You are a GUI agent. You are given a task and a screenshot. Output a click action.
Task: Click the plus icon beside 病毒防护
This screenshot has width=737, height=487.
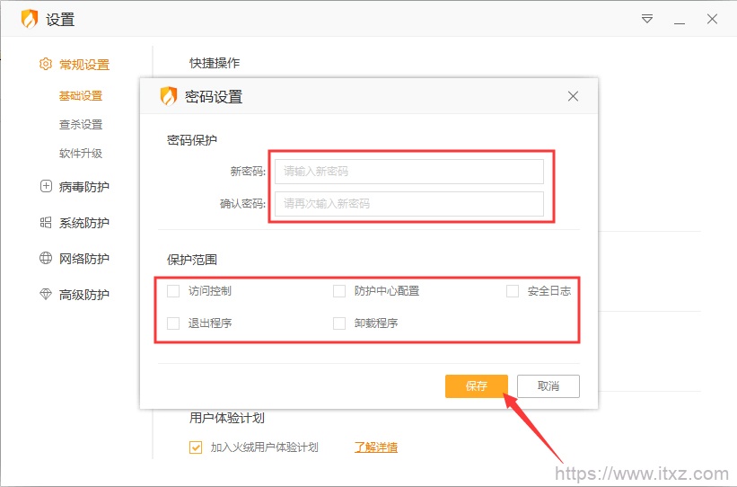(46, 186)
